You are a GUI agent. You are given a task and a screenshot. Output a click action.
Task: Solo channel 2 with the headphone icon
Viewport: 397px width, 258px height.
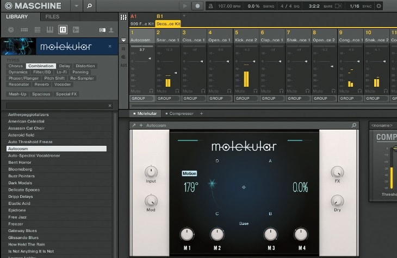(177, 91)
